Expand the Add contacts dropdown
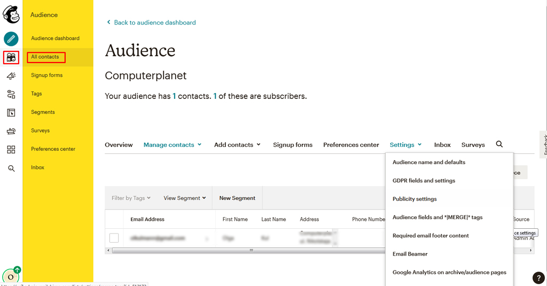The width and height of the screenshot is (547, 286). (237, 145)
